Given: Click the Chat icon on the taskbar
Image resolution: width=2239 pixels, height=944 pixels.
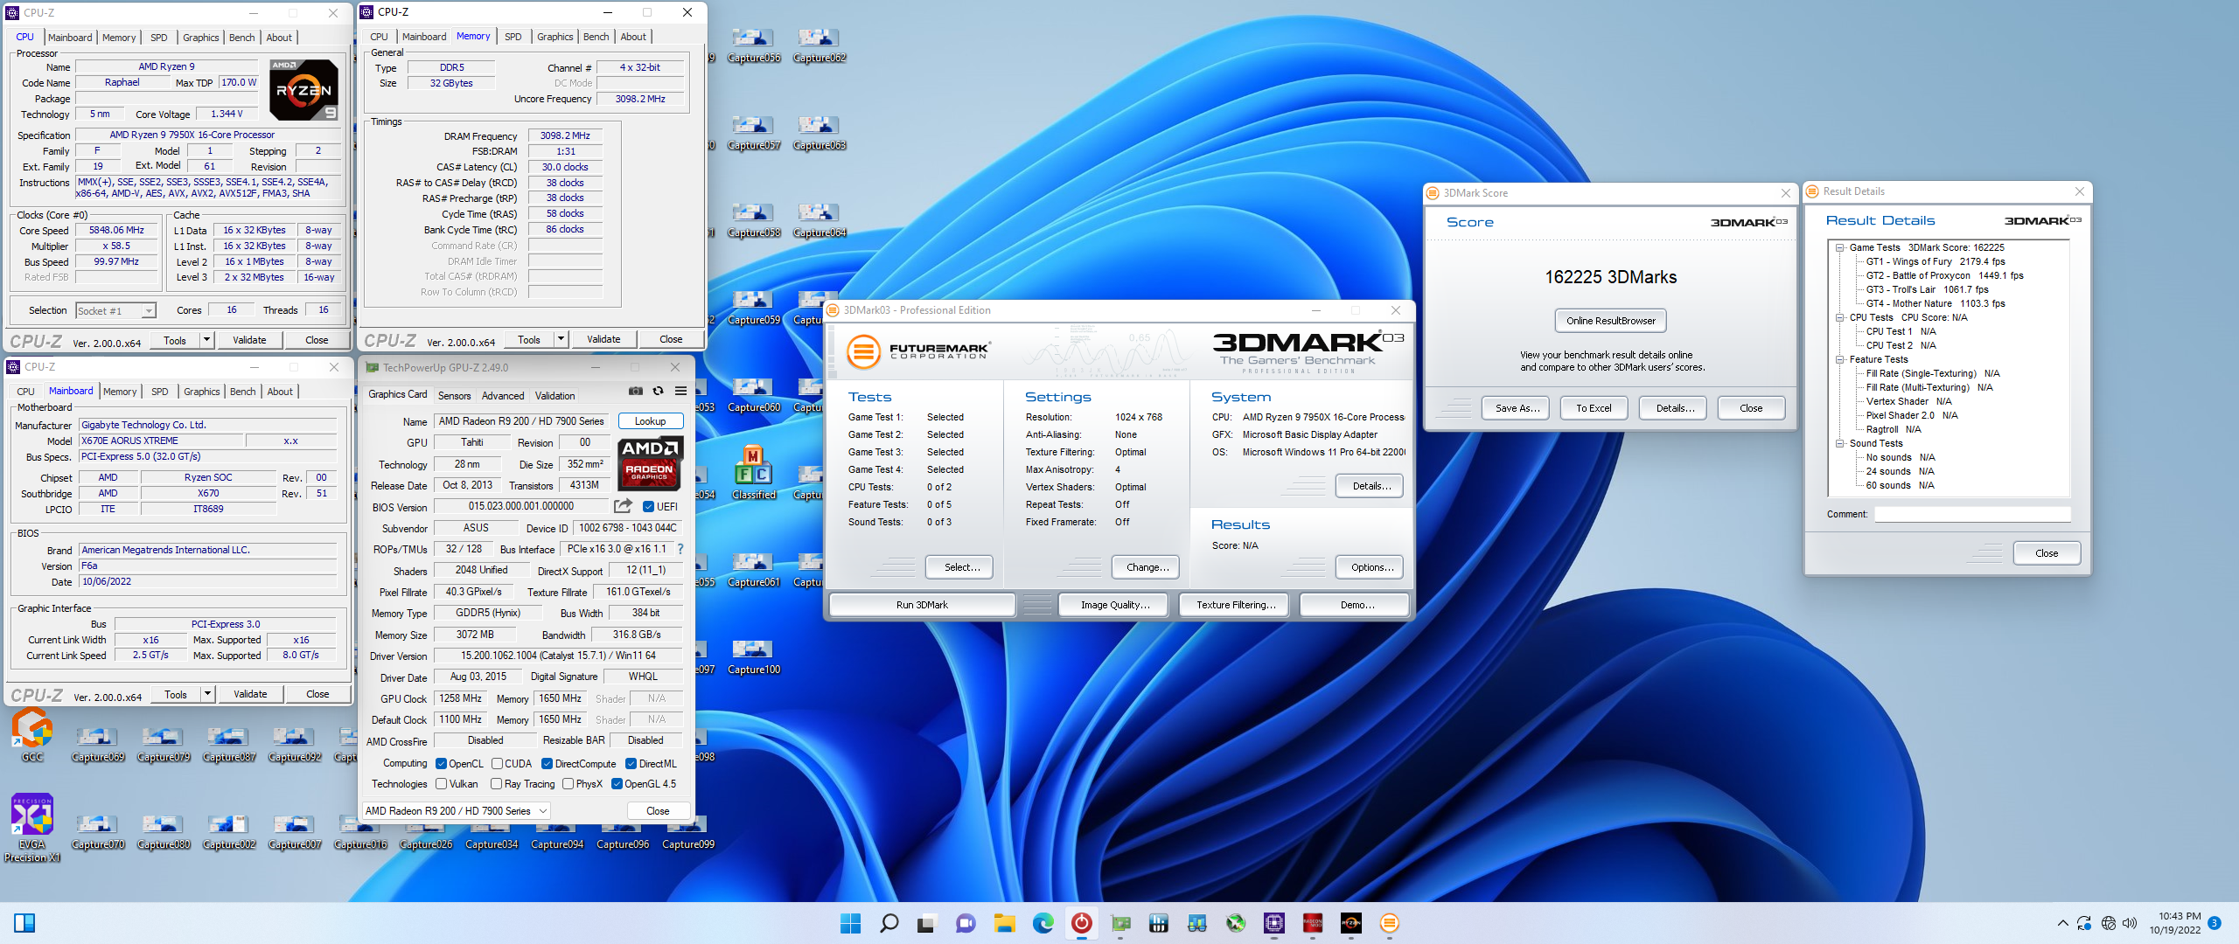Looking at the screenshot, I should tap(966, 923).
